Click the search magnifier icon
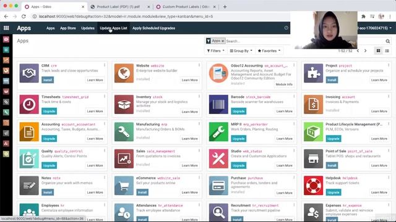 (x=388, y=41)
